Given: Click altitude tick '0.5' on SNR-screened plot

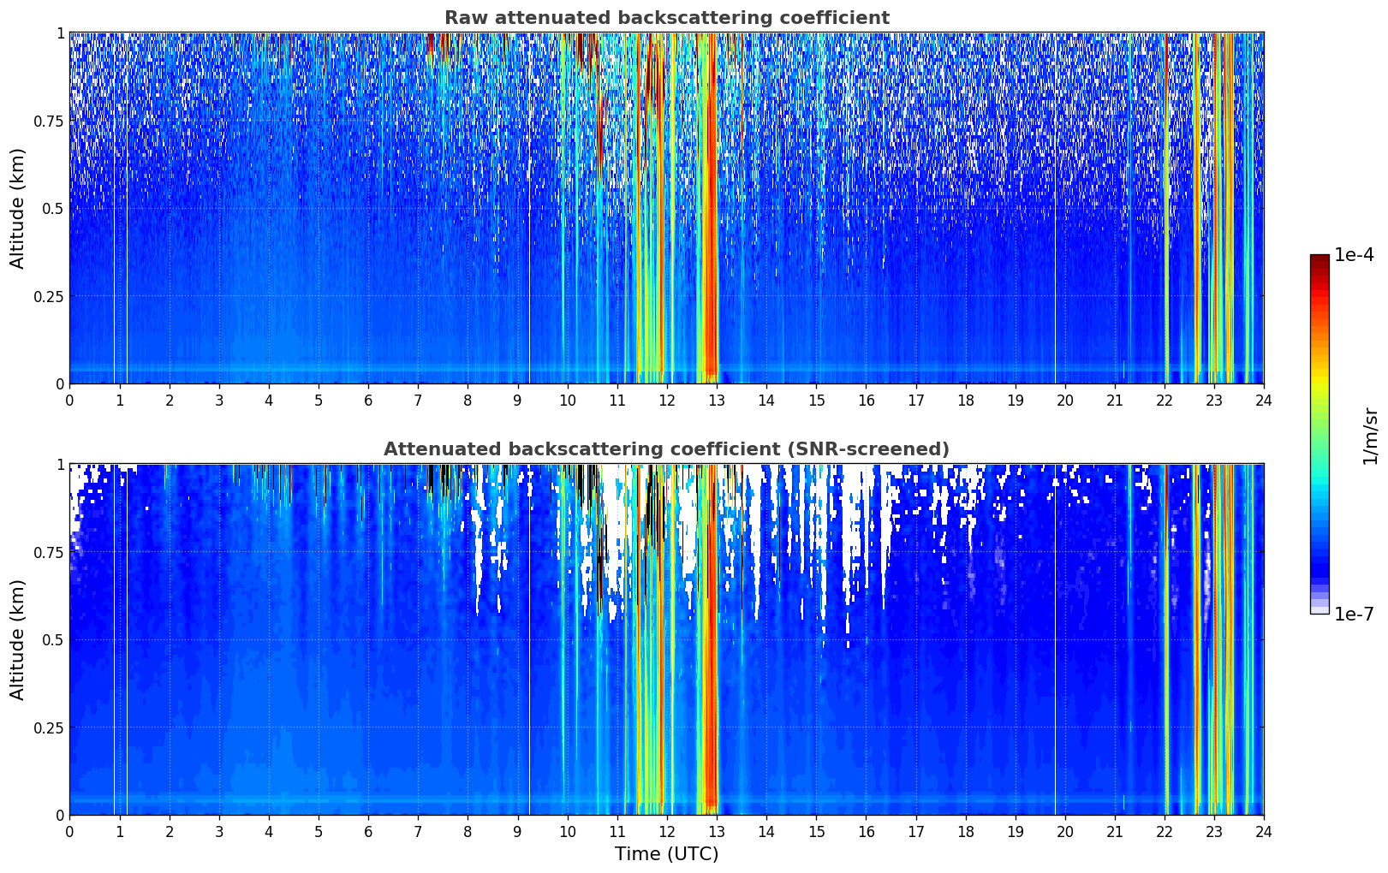Looking at the screenshot, I should [54, 640].
